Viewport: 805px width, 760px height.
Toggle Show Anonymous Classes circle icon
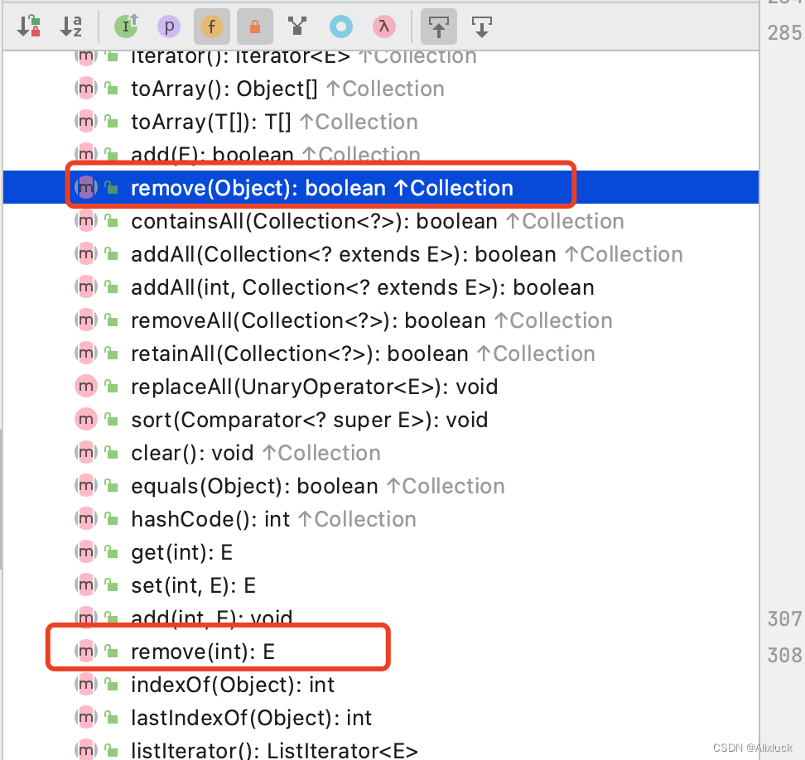pos(341,26)
